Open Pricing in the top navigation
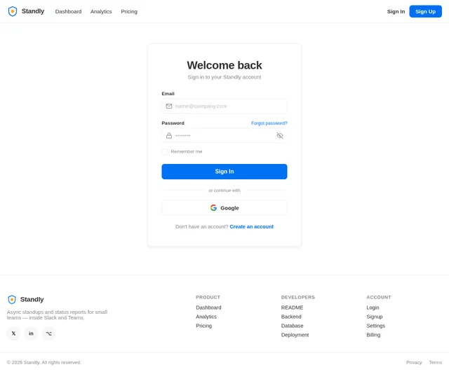 click(x=129, y=11)
